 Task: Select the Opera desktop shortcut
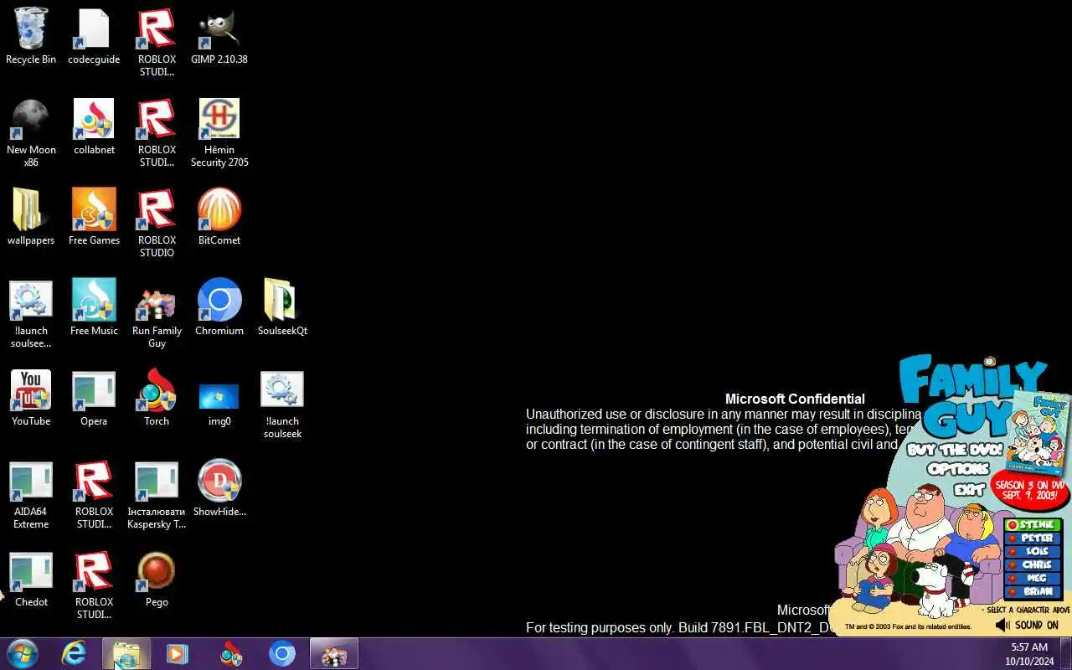[x=94, y=399]
